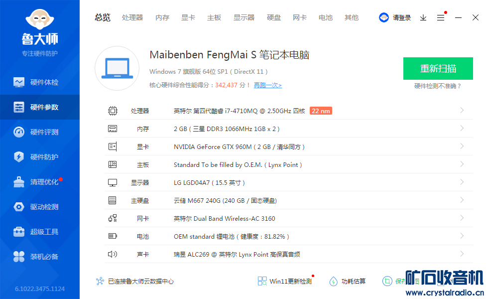The width and height of the screenshot is (488, 299).
Task: Click 已连接鲁大师云数据中心 status text
Action: tap(140, 281)
